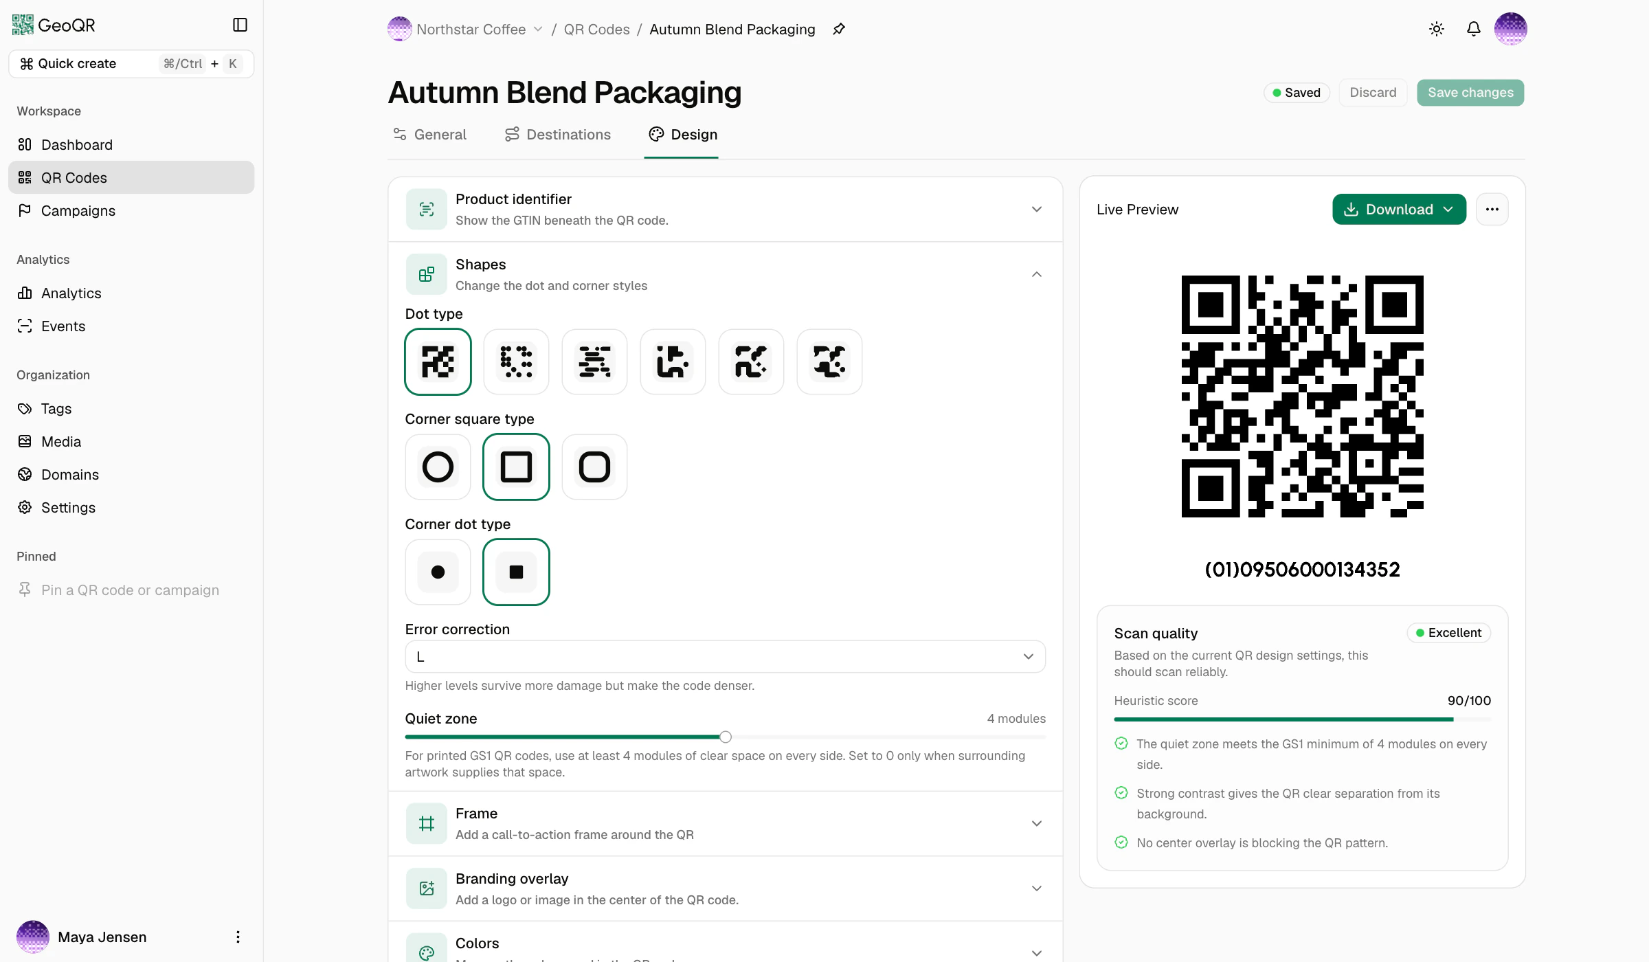Click the pin icon beside 'Pin a QR code or campaign'
Viewport: 1649px width, 962px height.
[25, 590]
